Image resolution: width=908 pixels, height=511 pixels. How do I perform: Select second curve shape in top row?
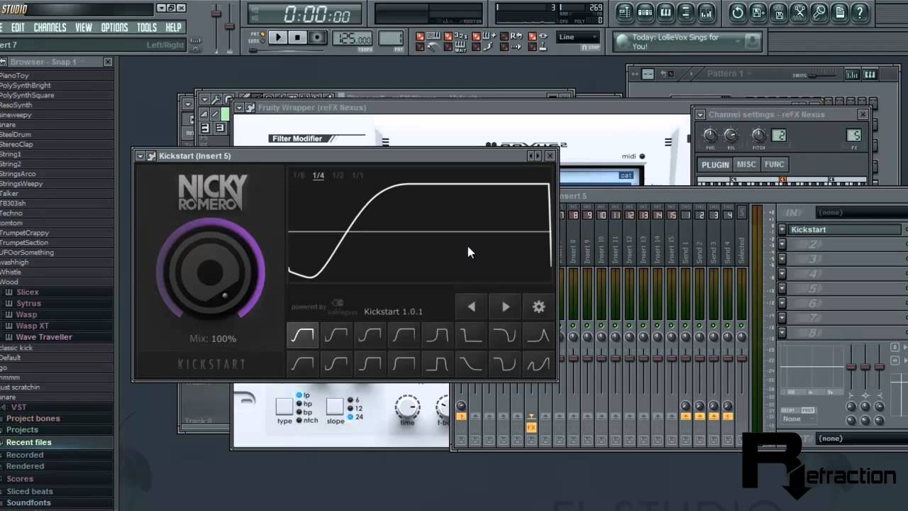pos(336,335)
